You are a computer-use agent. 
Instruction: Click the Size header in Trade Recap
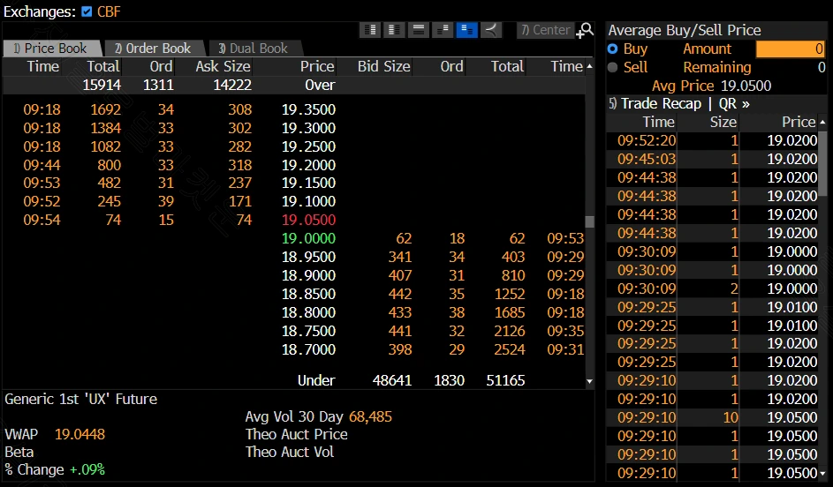723,122
